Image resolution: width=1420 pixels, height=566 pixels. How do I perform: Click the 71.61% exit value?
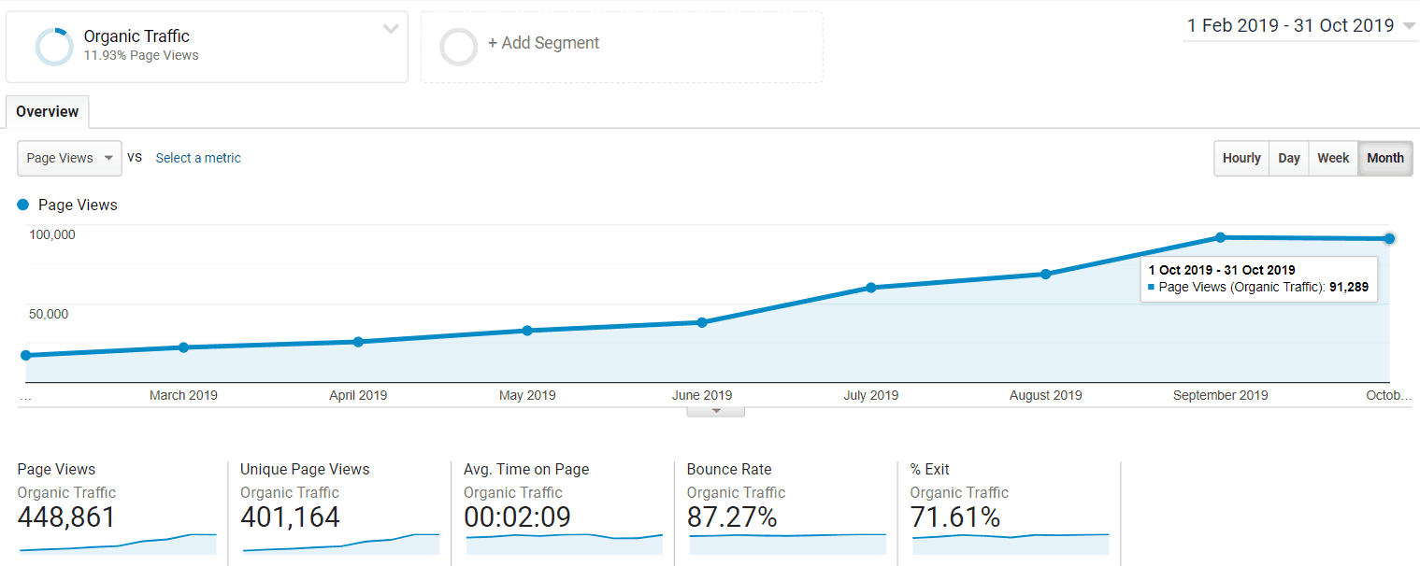[955, 516]
